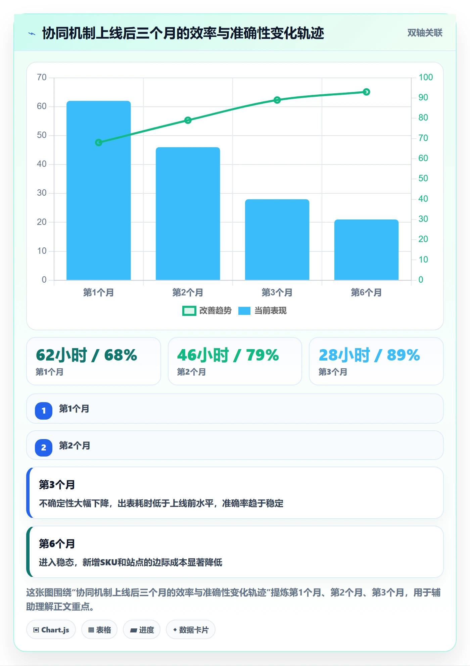Viewport: 470px width, 666px height.
Task: Open the 28小时 / 89% data card
Action: point(376,361)
